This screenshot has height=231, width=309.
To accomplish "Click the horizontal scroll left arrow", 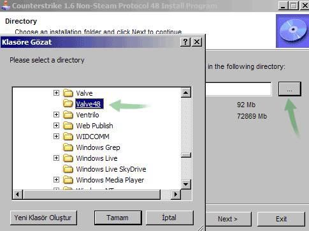I will point(18,194).
